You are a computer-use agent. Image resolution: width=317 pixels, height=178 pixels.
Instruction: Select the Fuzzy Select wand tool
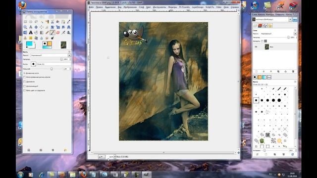(x=42, y=22)
